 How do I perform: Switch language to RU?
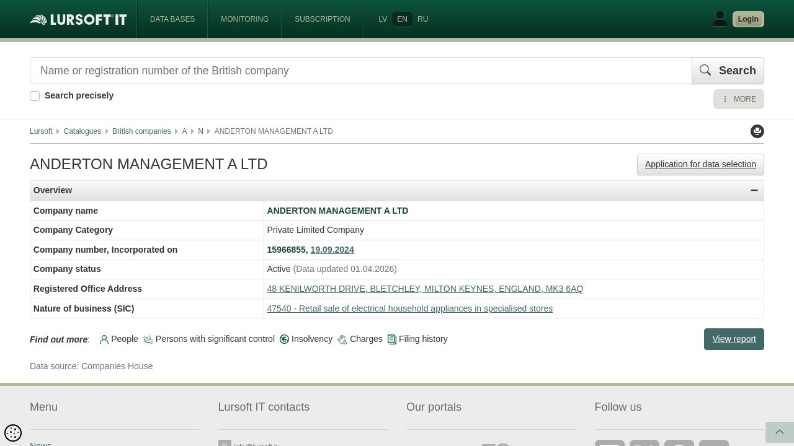pos(423,19)
